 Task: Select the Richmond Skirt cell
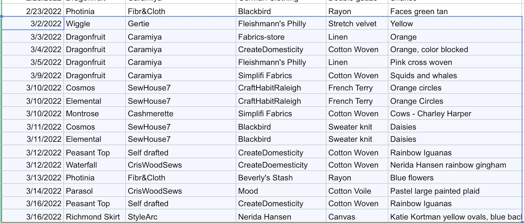pyautogui.click(x=95, y=216)
